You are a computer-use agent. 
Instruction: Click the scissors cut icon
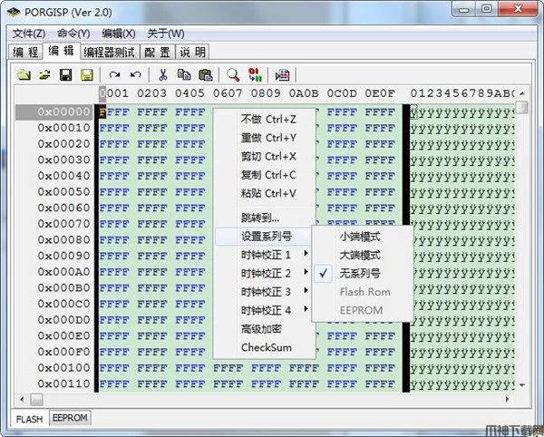click(162, 74)
